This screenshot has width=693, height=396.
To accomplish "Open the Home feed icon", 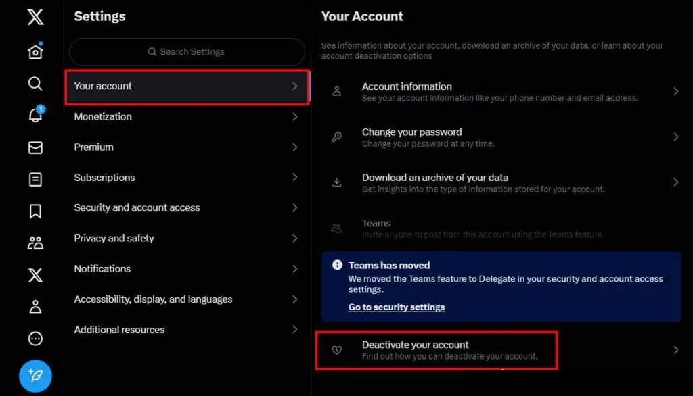I will click(35, 51).
